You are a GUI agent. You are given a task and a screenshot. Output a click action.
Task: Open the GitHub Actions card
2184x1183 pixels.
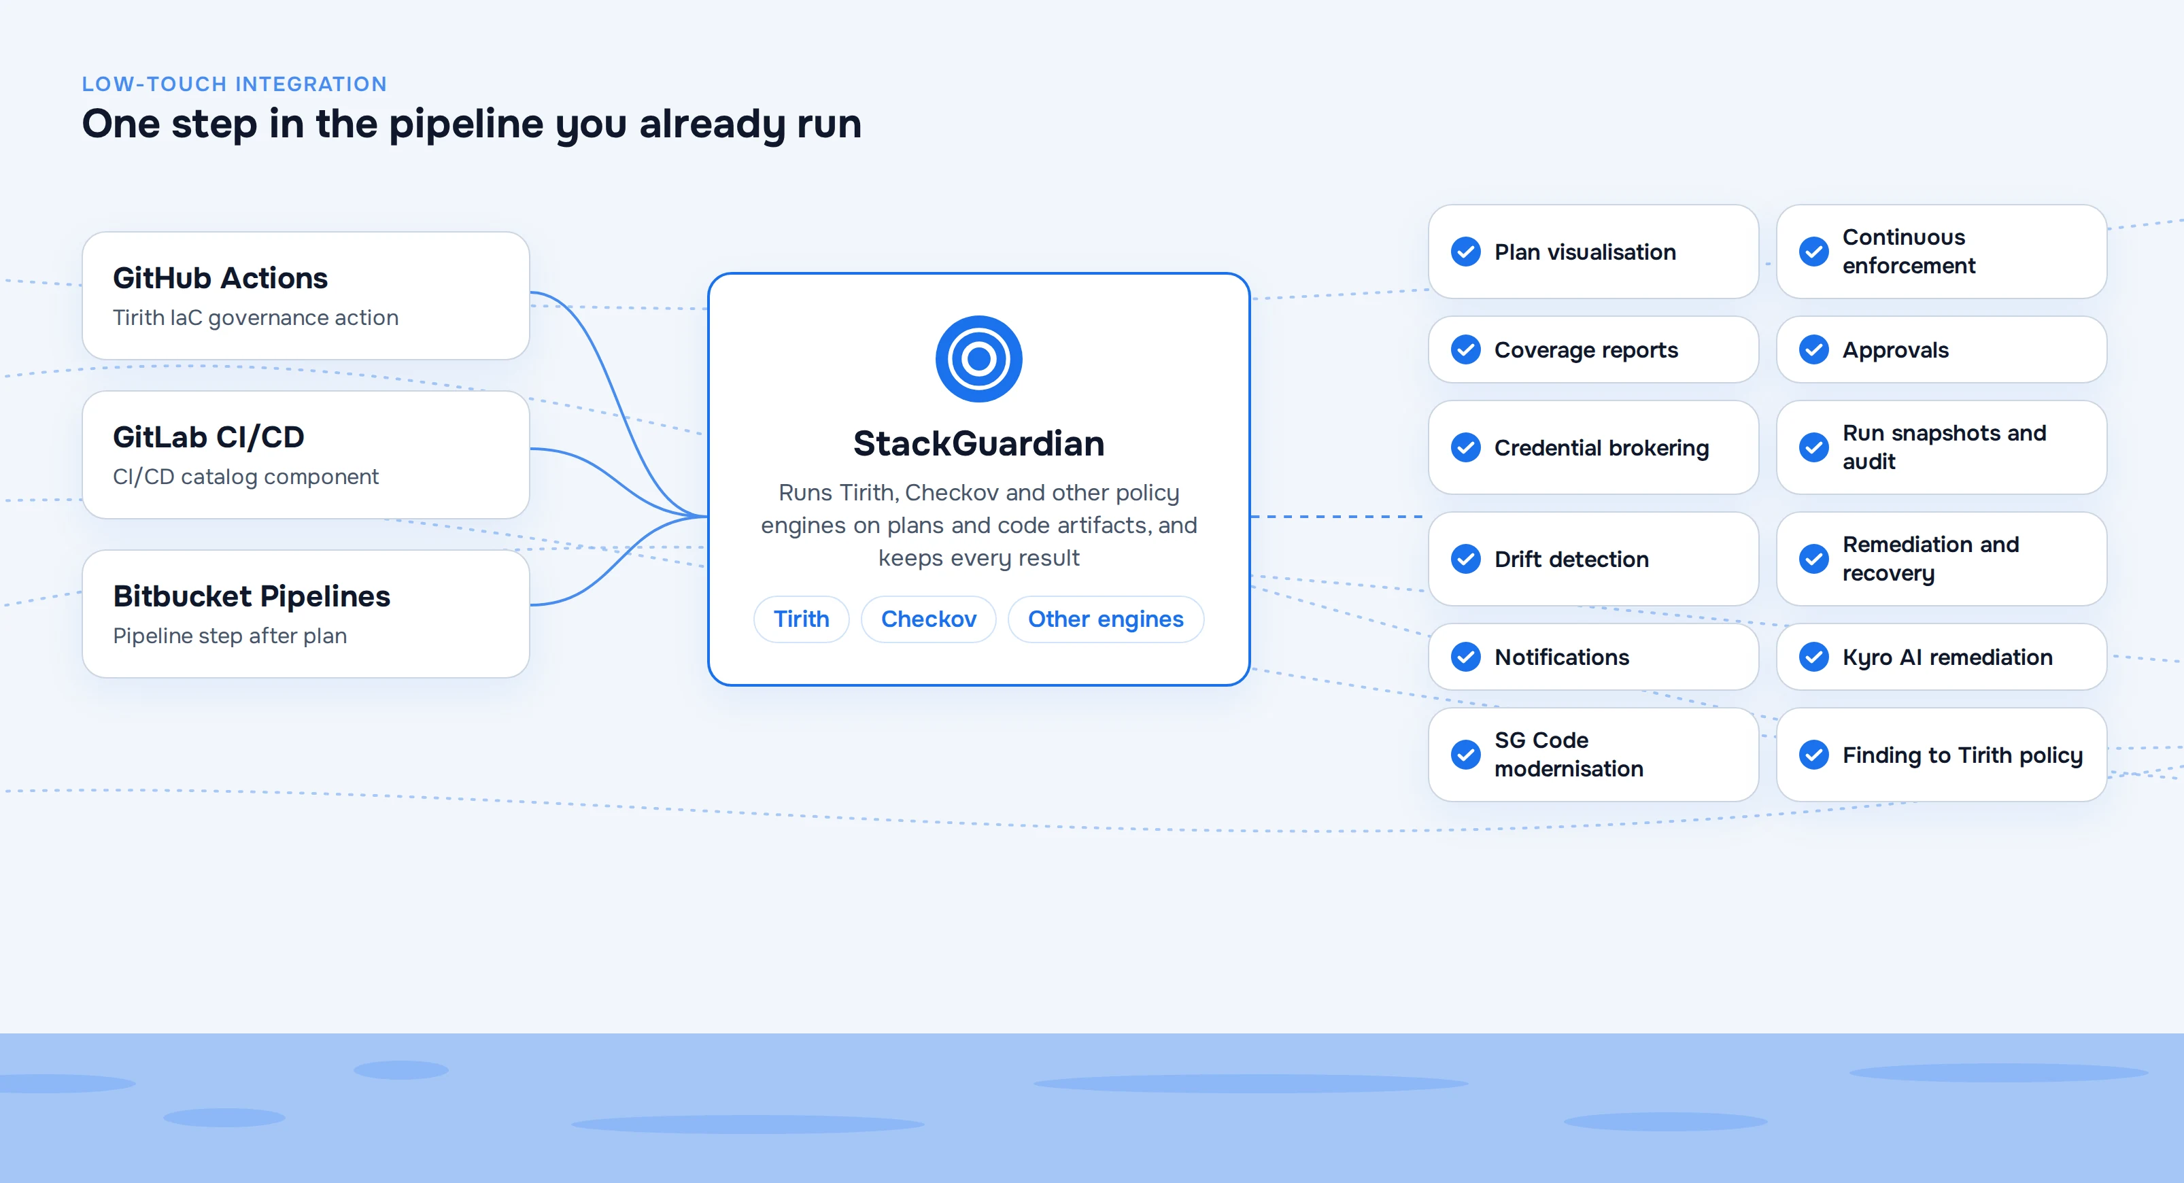pos(306,296)
